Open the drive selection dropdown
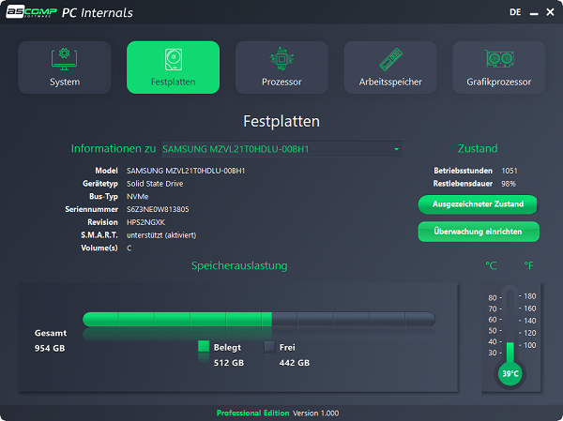 (281, 149)
